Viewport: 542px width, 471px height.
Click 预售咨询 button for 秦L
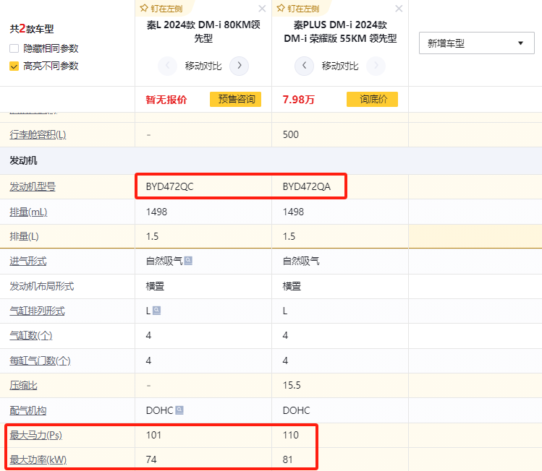(x=235, y=100)
